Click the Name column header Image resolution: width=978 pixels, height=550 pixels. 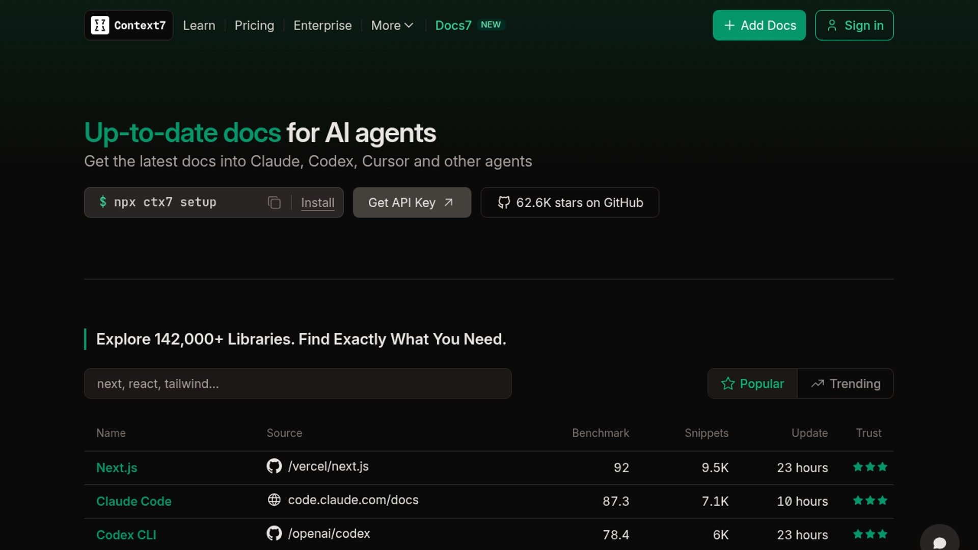[x=111, y=433]
